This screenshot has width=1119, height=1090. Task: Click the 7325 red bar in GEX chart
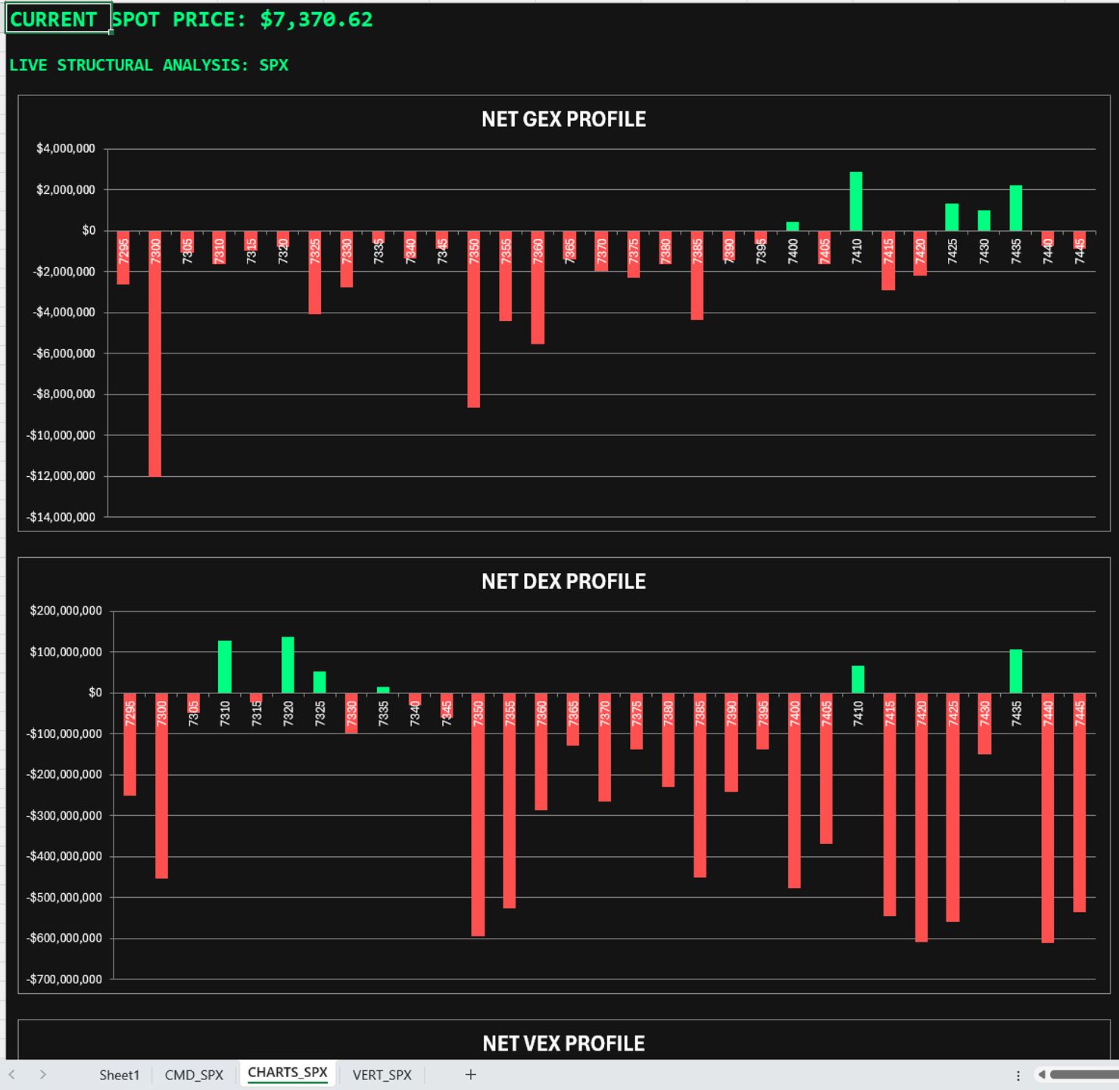[x=315, y=272]
